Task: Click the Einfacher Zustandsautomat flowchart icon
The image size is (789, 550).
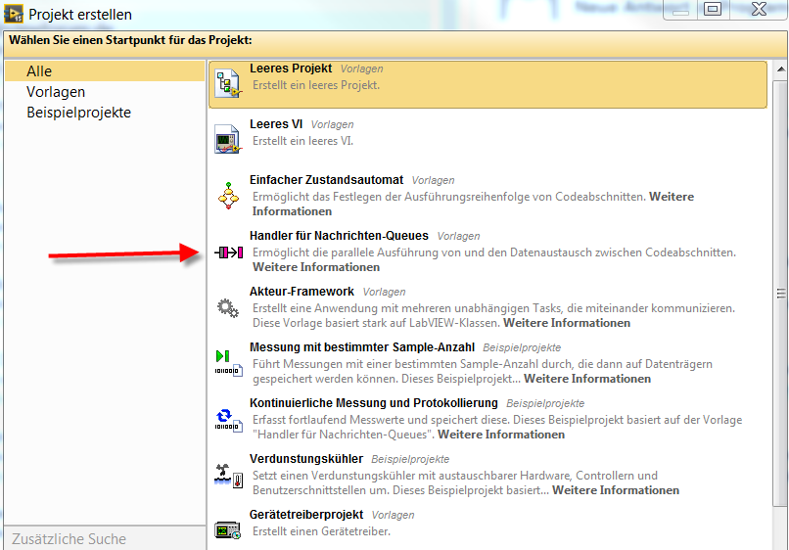Action: (x=228, y=196)
